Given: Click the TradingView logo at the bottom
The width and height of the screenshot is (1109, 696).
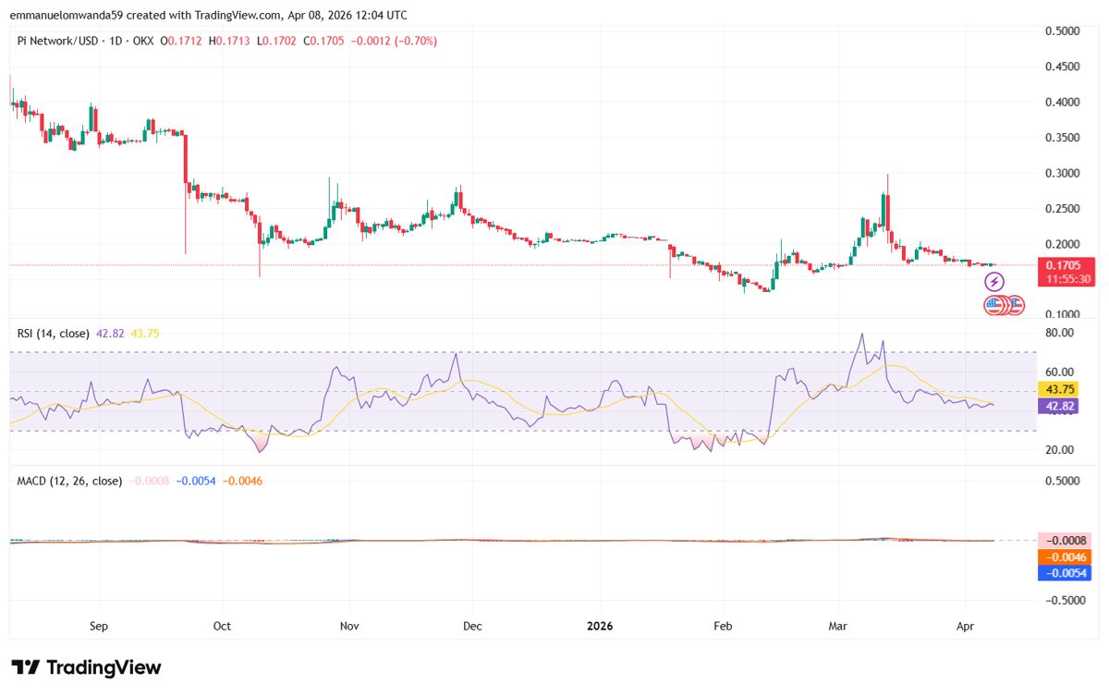Looking at the screenshot, I should [x=86, y=667].
